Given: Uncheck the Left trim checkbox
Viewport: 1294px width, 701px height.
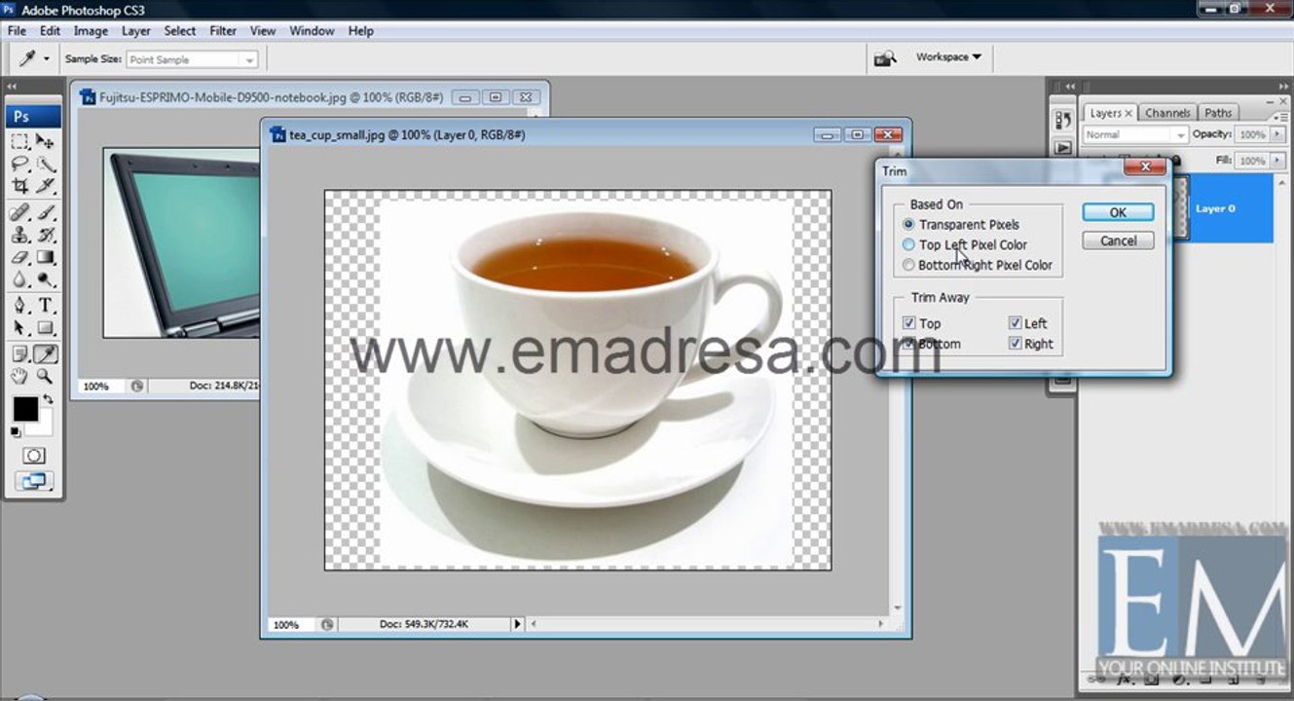Looking at the screenshot, I should [1015, 323].
